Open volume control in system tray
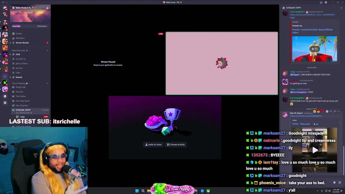345x194 pixels. click(329, 191)
